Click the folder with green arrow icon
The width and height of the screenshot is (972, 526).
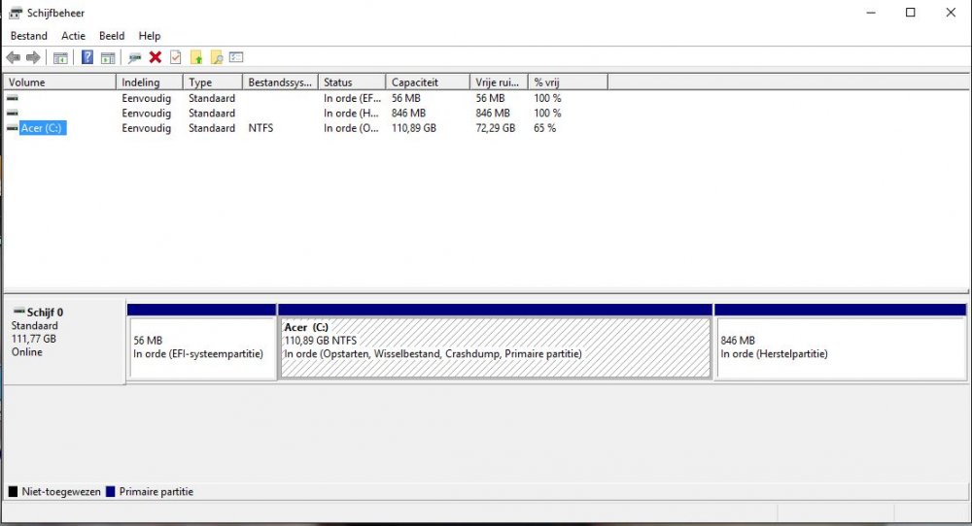tap(196, 57)
